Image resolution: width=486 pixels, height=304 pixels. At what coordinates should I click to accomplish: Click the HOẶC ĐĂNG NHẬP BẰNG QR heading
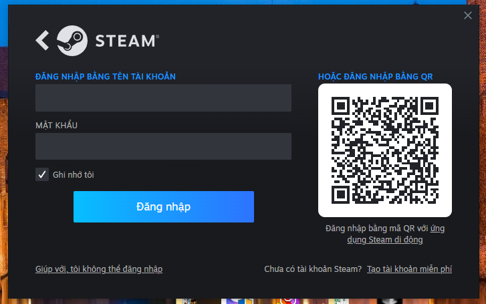(x=375, y=77)
